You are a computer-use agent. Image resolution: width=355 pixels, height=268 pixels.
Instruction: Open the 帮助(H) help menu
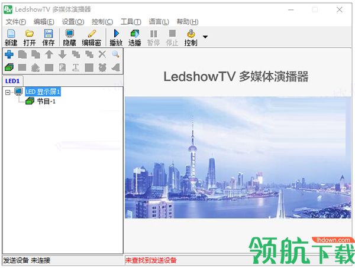[188, 22]
